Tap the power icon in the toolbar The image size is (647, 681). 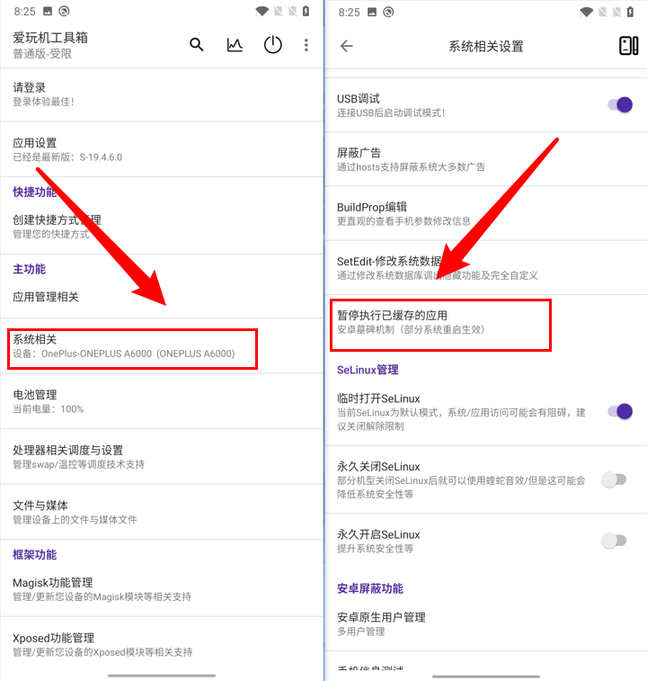[x=273, y=45]
